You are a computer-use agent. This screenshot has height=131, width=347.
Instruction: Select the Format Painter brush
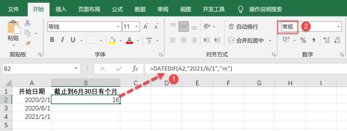[28, 43]
